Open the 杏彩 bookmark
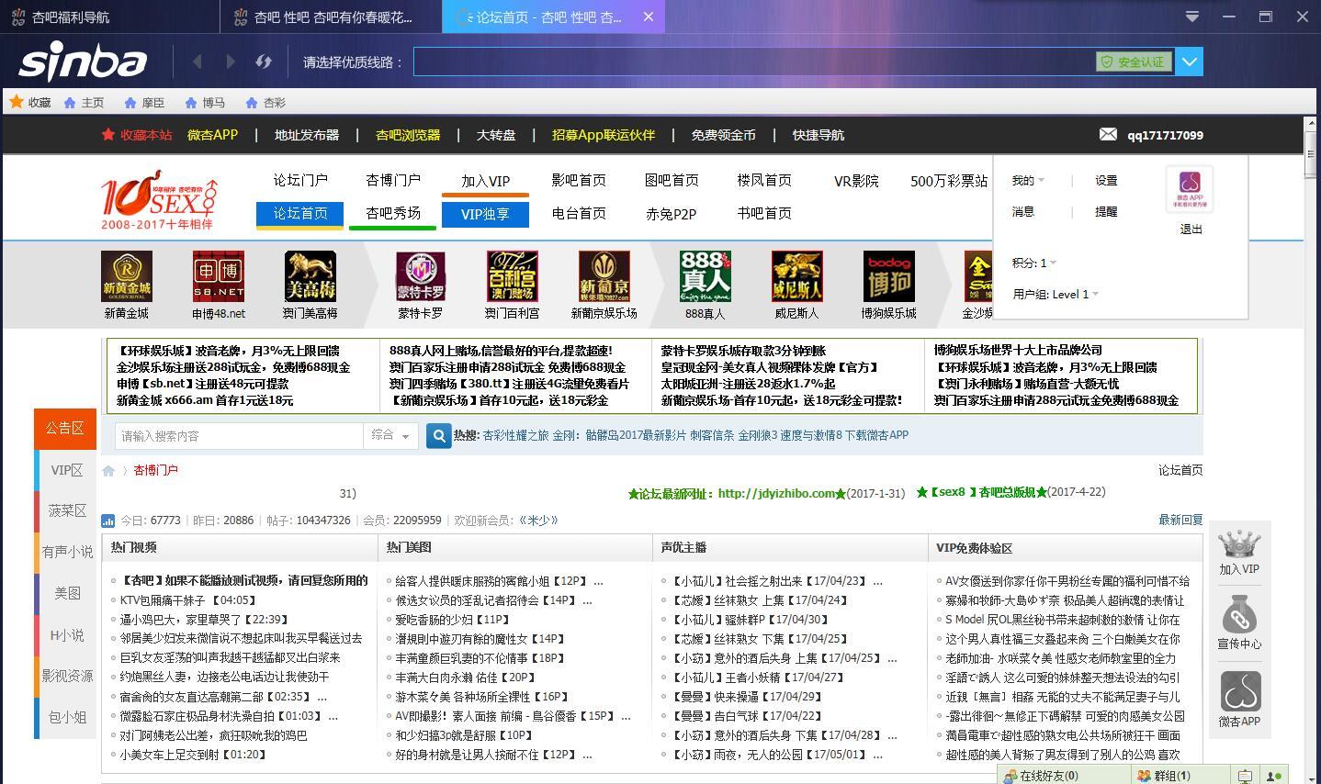Image resolution: width=1321 pixels, height=784 pixels. [x=265, y=102]
